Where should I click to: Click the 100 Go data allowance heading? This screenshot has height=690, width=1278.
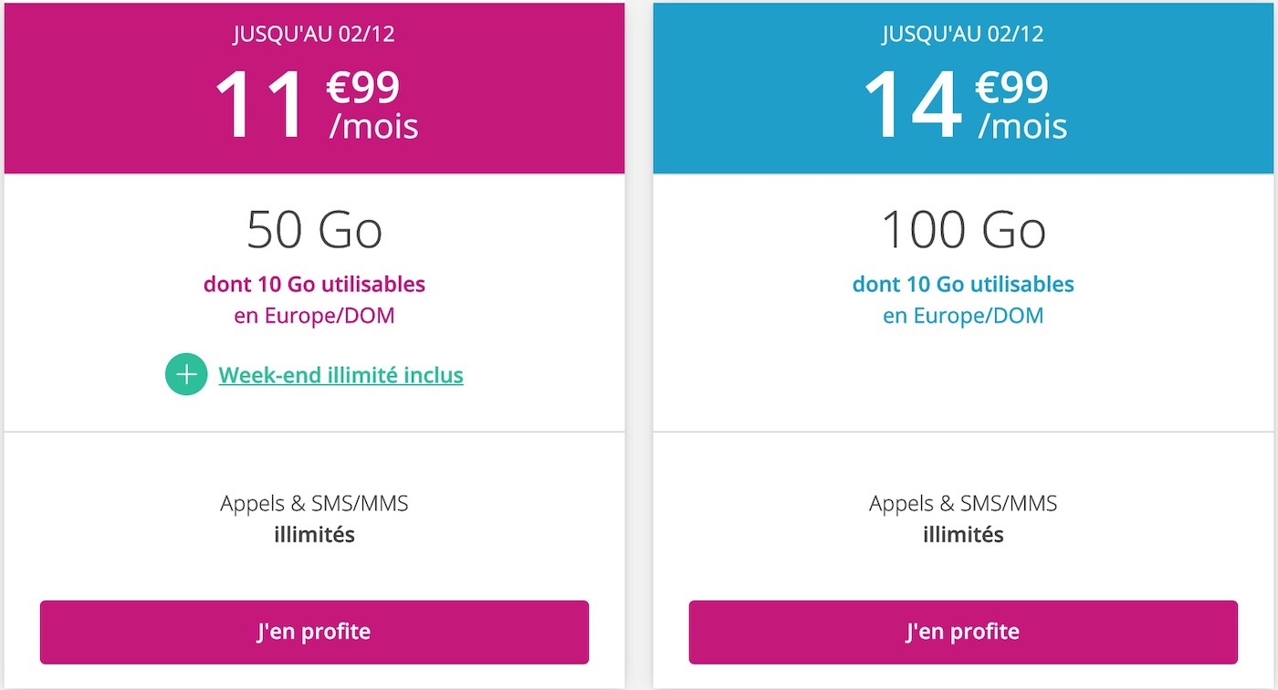(x=963, y=230)
